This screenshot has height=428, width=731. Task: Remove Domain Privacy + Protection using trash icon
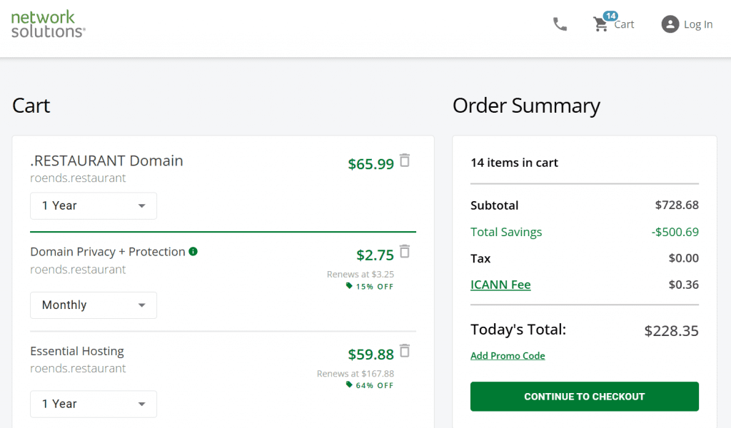tap(405, 252)
